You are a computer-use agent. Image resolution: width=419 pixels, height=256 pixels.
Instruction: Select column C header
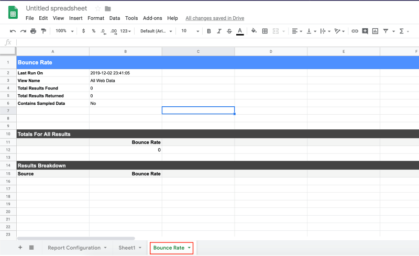click(x=199, y=52)
